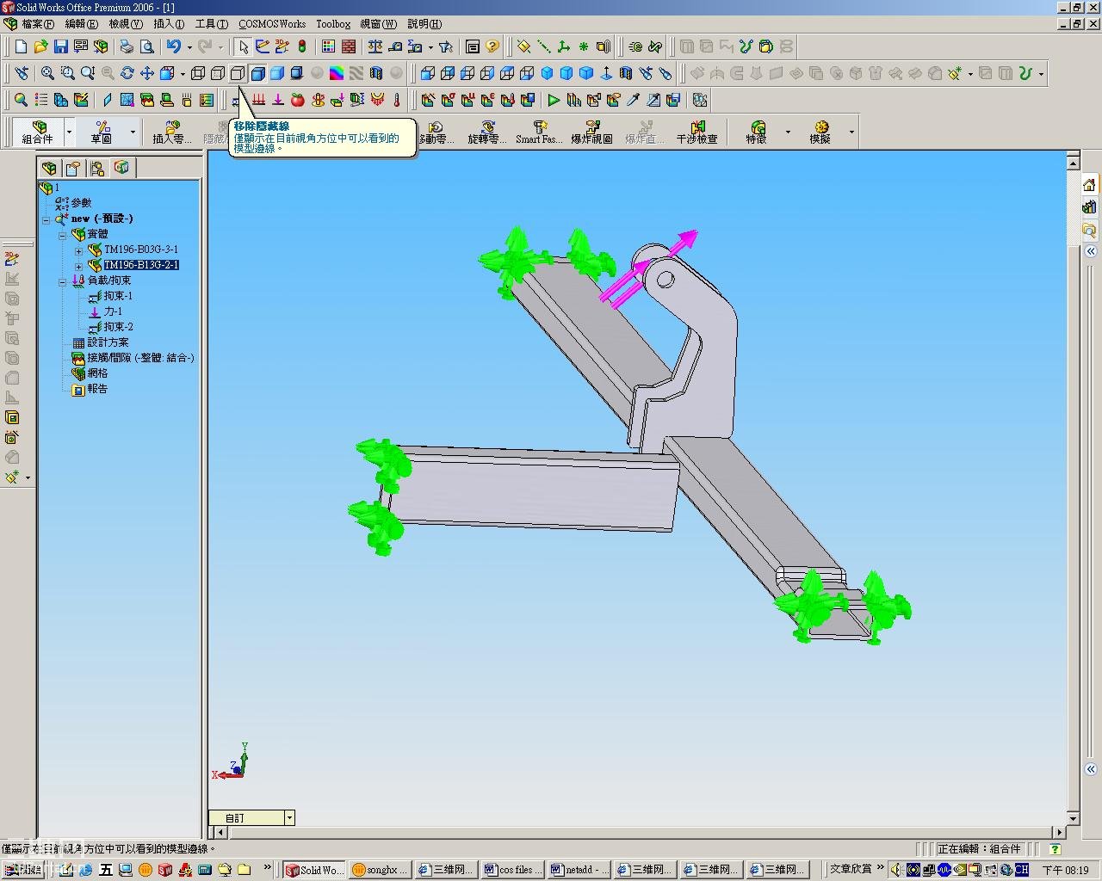Toggle Shaded display mode
This screenshot has height=881, width=1102.
tap(277, 73)
